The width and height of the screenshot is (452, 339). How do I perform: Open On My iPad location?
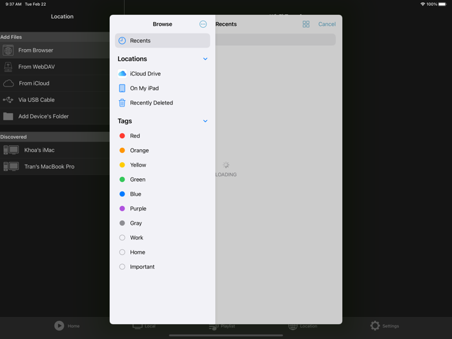tap(162, 88)
